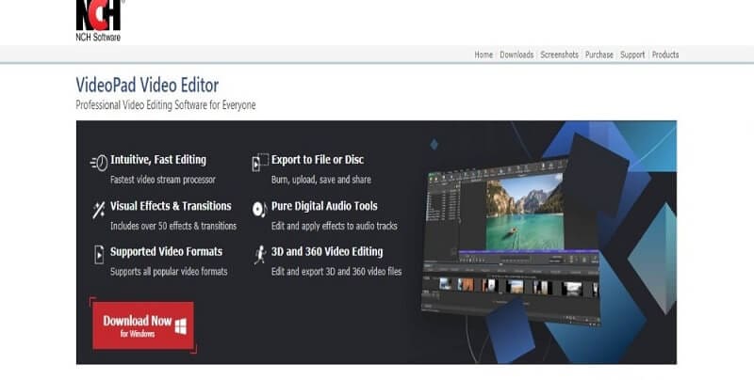Viewport: 754px width, 380px height.
Task: Click the 'Visual Effects & Transitions' heading
Action: pos(171,206)
